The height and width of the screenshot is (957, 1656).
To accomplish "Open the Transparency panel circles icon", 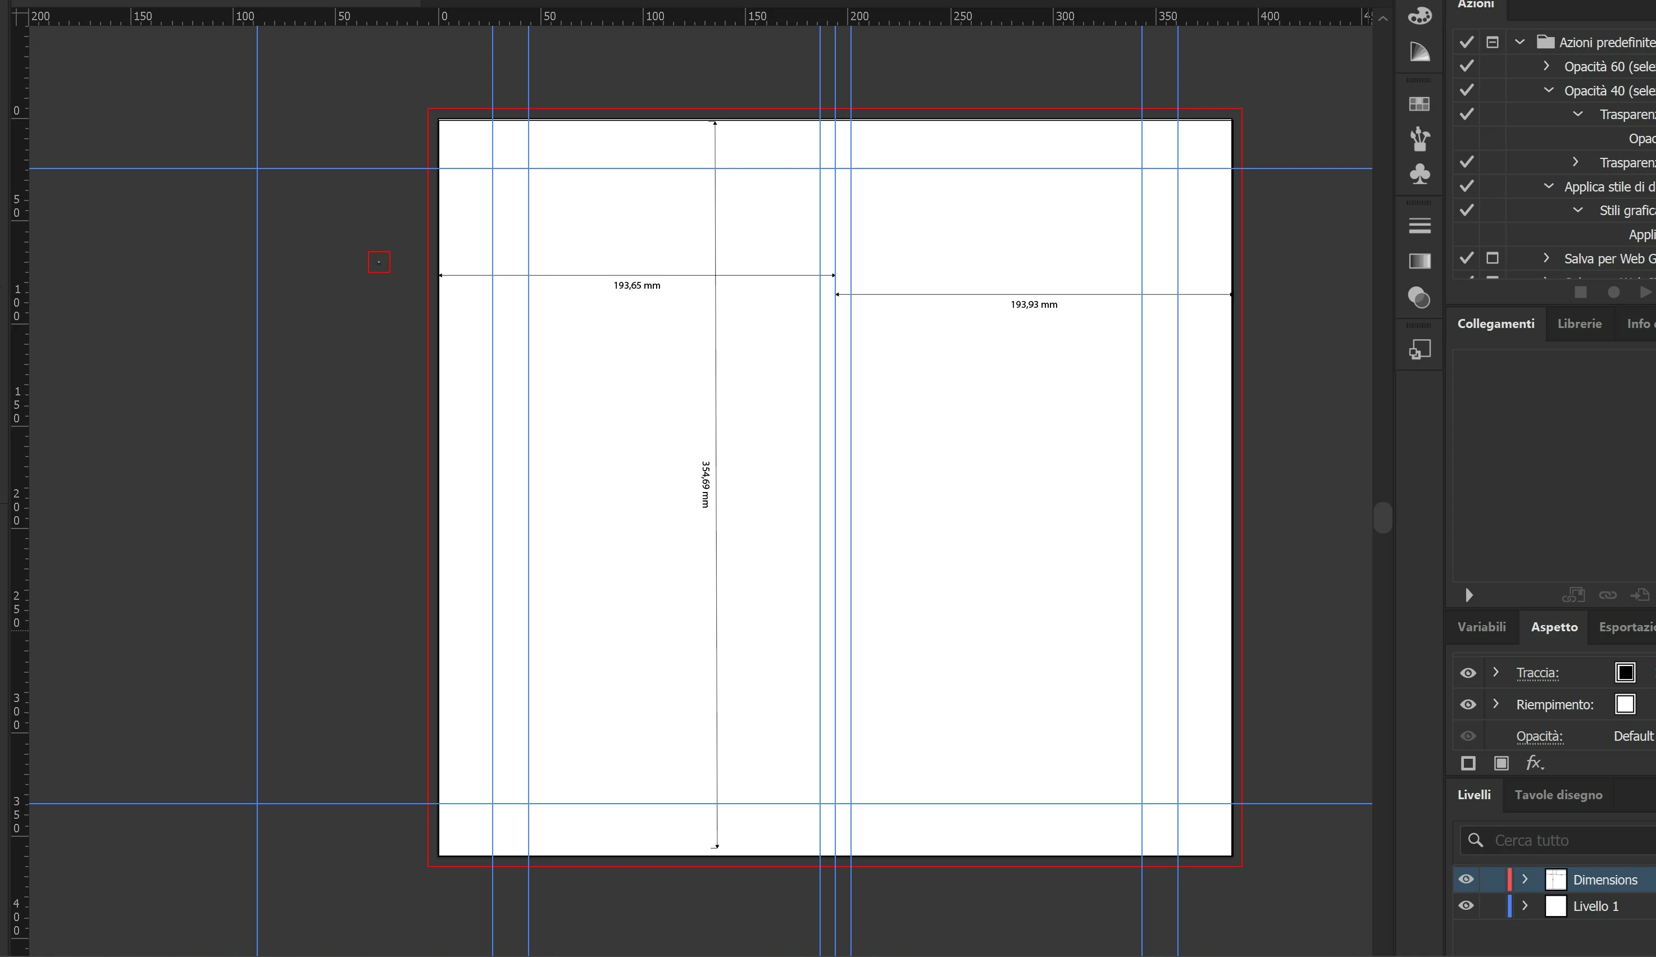I will coord(1420,298).
